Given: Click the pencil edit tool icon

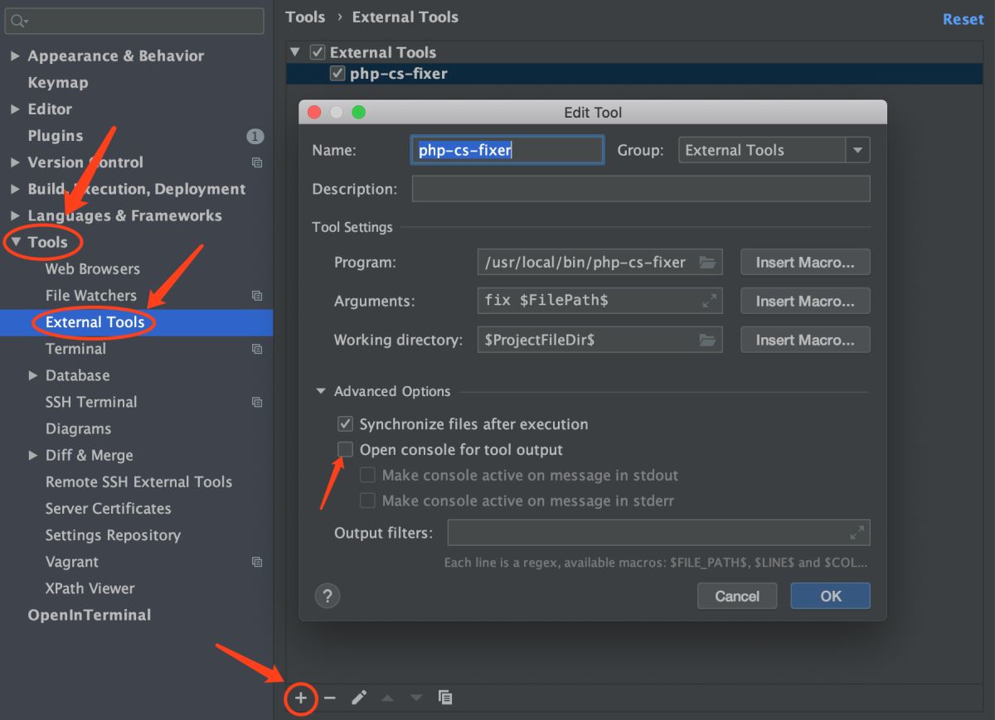Looking at the screenshot, I should [x=358, y=698].
